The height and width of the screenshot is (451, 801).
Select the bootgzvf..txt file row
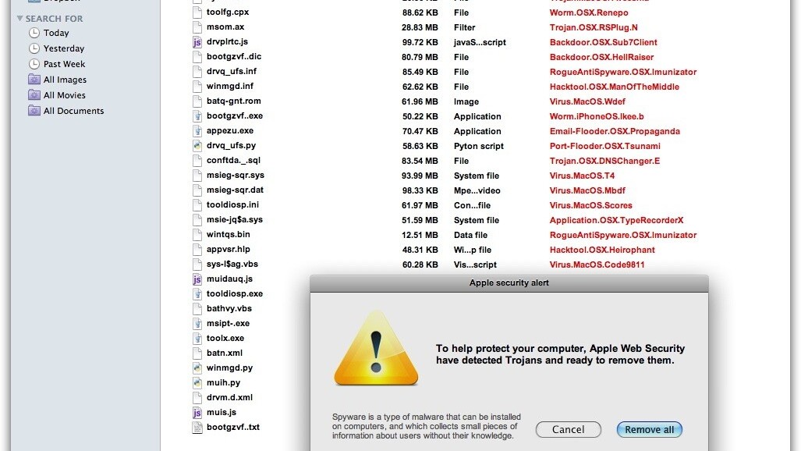tap(232, 428)
